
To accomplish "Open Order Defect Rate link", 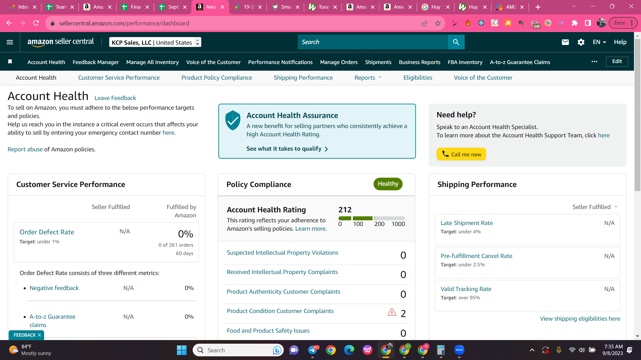I will [x=47, y=232].
